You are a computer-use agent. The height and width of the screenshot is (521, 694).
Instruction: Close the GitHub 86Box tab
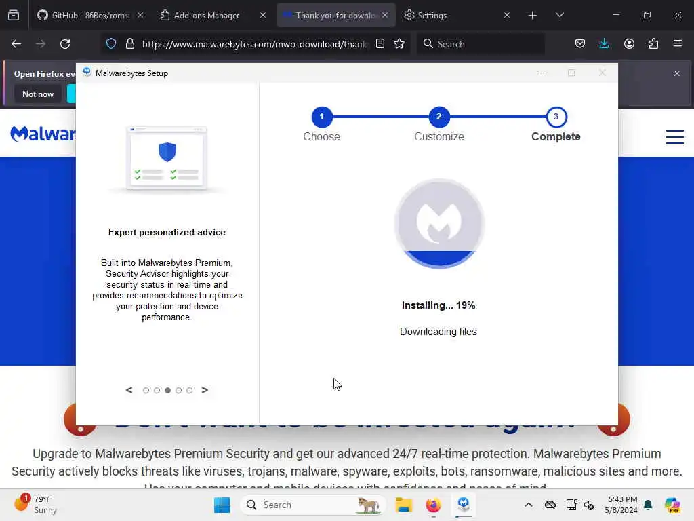[x=140, y=15]
